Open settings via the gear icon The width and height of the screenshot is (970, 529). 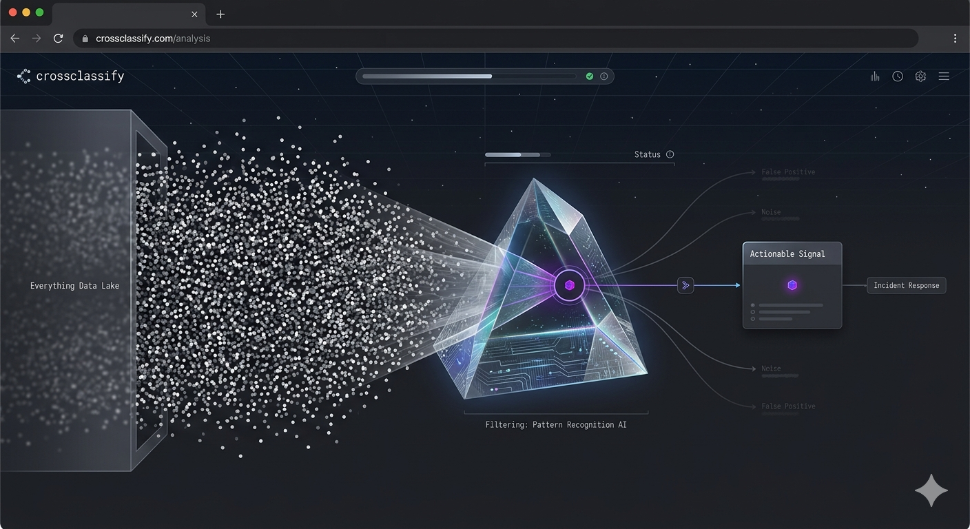(920, 76)
